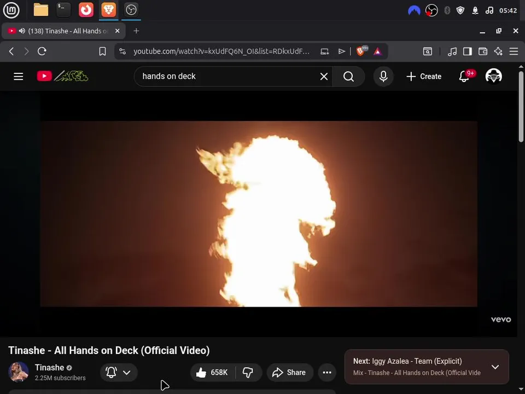This screenshot has width=525, height=394.
Task: Open the tab search toolbar icon
Action: point(427,51)
